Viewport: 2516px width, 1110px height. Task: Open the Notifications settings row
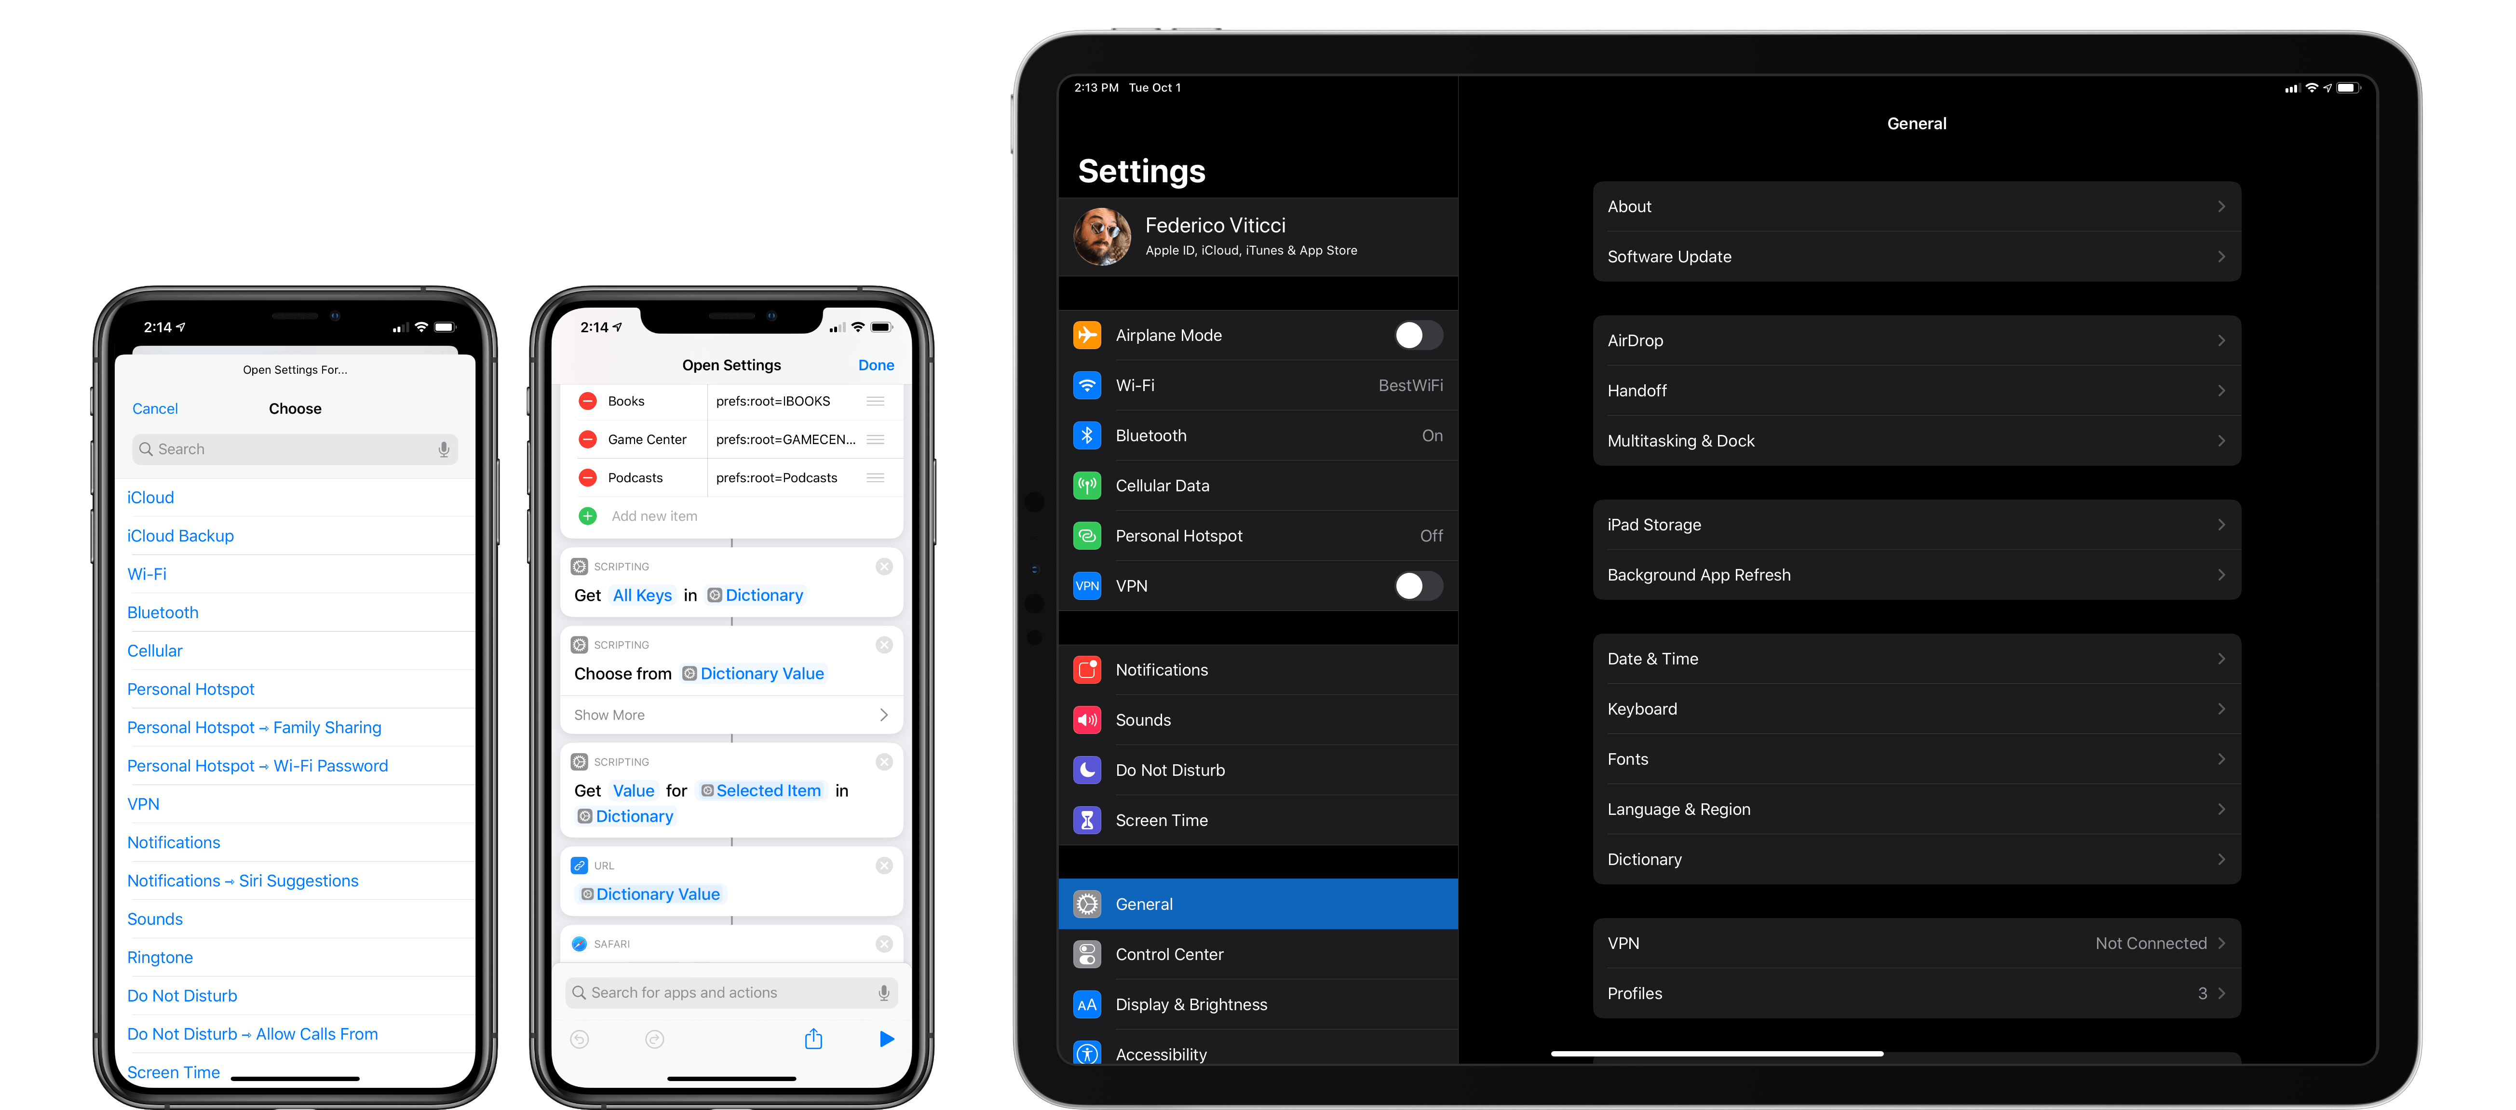click(x=1257, y=669)
